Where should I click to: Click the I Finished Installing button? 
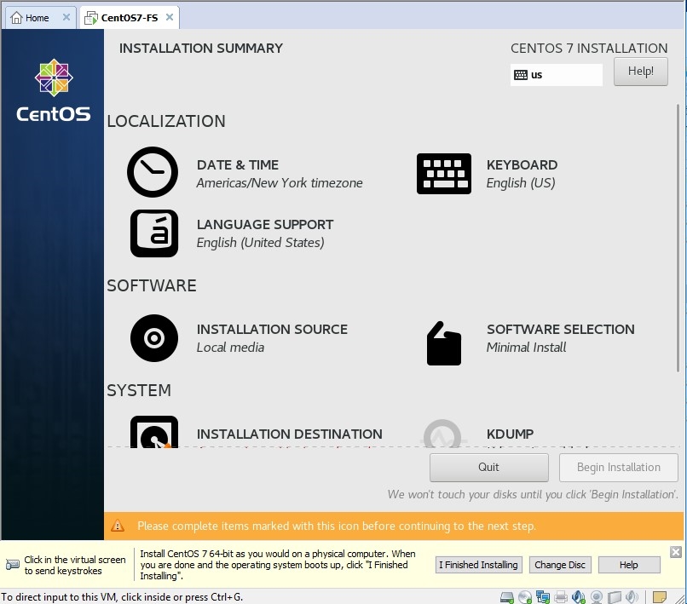[x=477, y=565]
